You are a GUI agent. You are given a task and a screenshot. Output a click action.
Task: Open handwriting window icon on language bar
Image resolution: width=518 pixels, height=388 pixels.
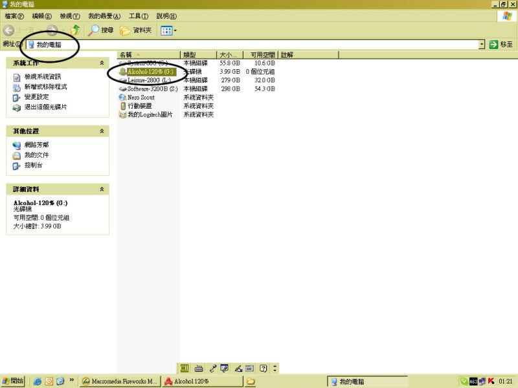coord(224,368)
